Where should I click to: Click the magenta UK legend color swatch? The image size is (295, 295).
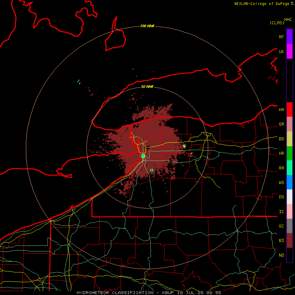coord(289,51)
